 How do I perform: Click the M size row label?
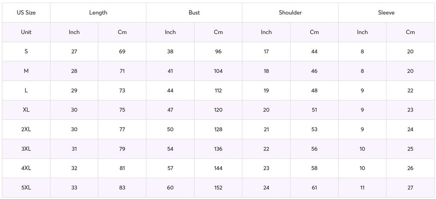[x=26, y=71]
